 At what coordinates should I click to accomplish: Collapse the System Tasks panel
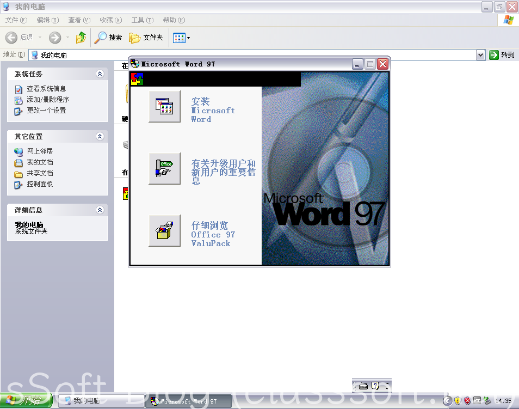(x=100, y=74)
